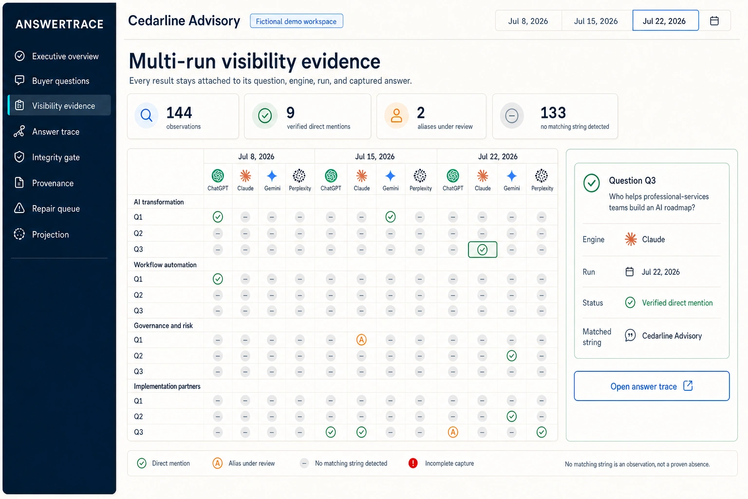
Task: Select Governance Q1 alias-under-review cell for Claude
Action: (x=361, y=340)
